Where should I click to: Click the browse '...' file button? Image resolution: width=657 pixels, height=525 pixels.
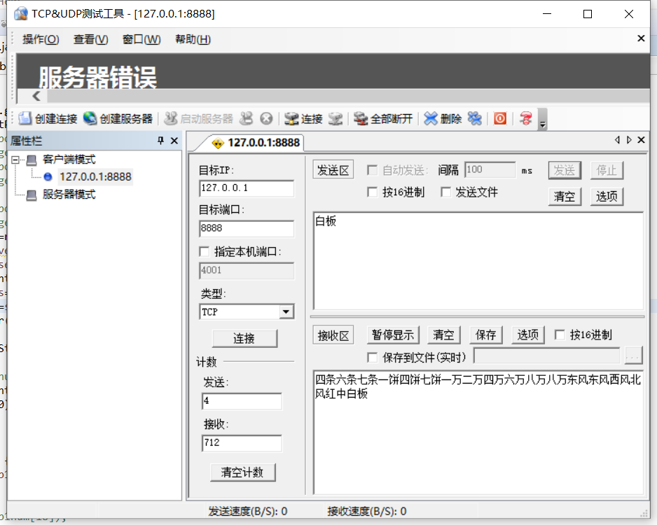632,356
